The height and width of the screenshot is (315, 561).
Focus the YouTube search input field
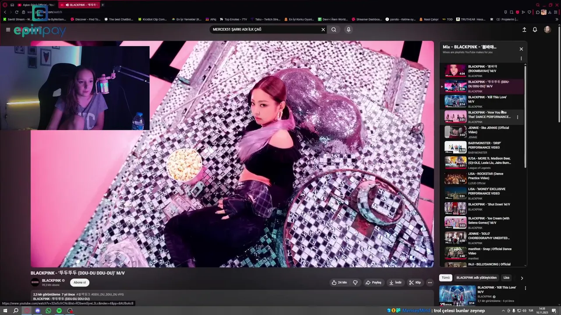click(x=265, y=30)
